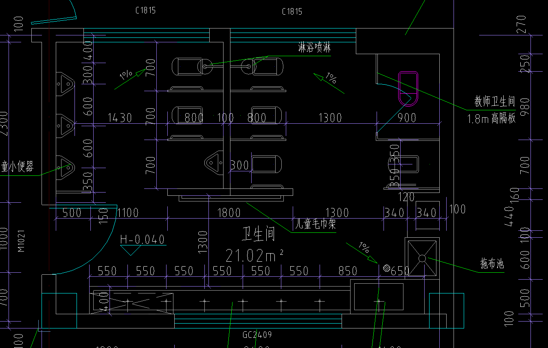Pick the mop sink square symbol
The image size is (548, 348).
coord(422,258)
